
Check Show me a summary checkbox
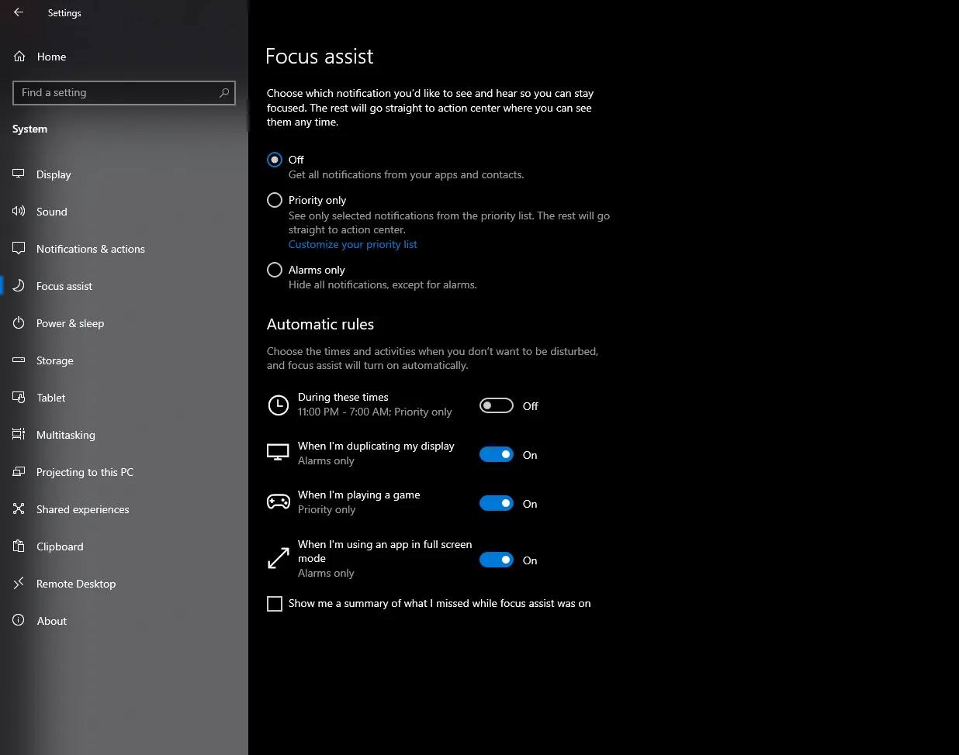coord(275,604)
